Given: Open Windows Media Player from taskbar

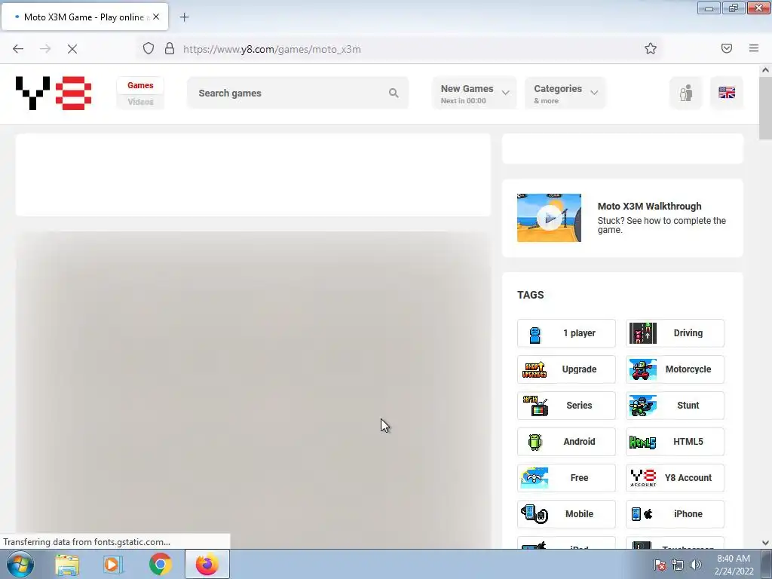Looking at the screenshot, I should (x=113, y=564).
